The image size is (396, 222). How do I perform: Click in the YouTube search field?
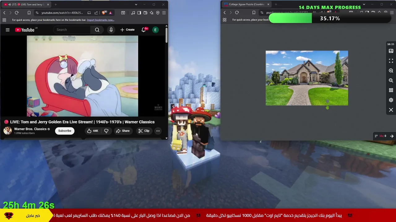point(72,30)
